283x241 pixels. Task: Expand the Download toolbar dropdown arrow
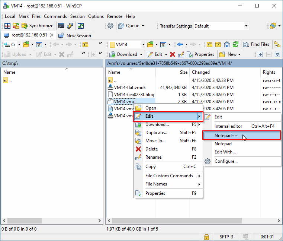pyautogui.click(x=141, y=54)
